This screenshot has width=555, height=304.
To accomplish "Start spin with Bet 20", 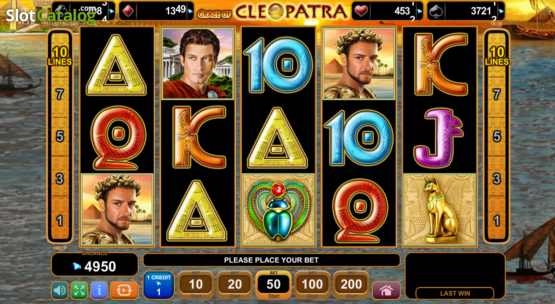I will point(235,285).
